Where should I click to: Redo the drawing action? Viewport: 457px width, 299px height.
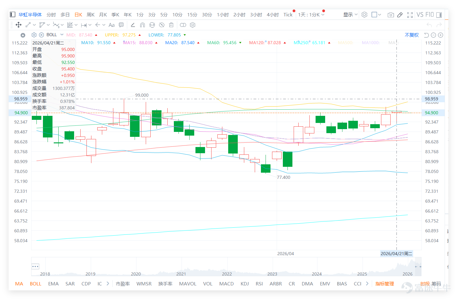coord(439,25)
